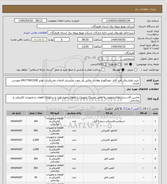Click the quantity 1,000 in row 4

click(36, 149)
